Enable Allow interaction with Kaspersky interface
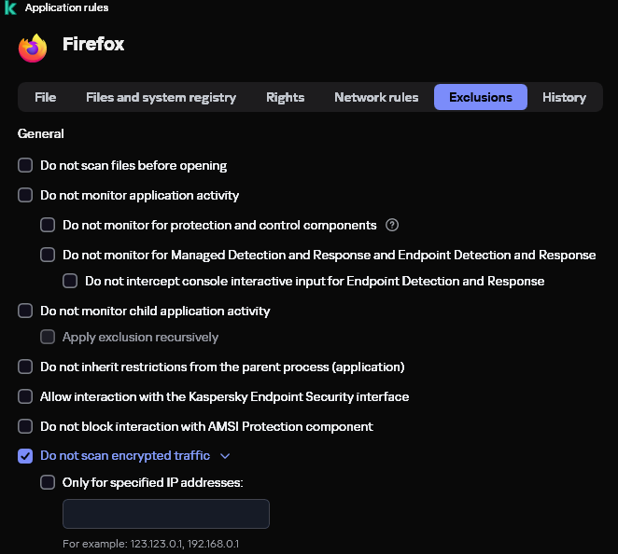This screenshot has width=618, height=554. pos(25,396)
